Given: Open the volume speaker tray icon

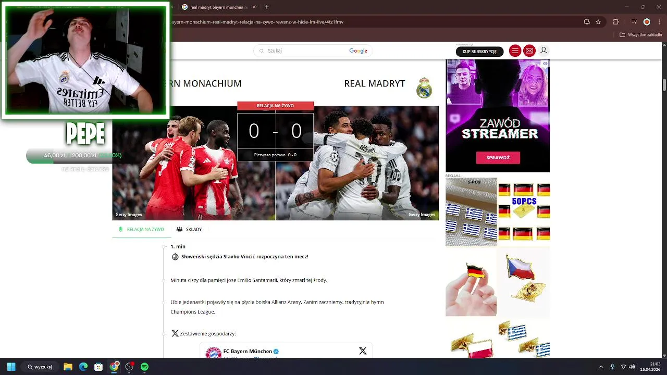Looking at the screenshot, I should pyautogui.click(x=632, y=367).
